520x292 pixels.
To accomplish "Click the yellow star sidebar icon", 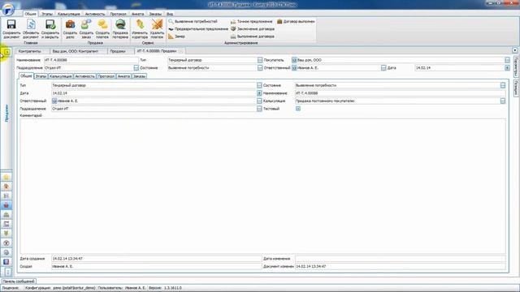I will pos(6,177).
